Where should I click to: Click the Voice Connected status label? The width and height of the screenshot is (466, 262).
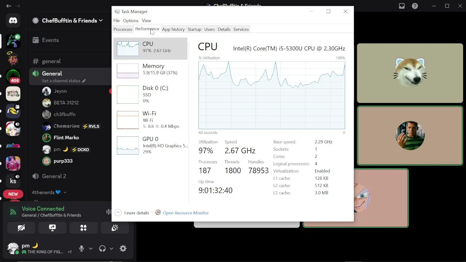pyautogui.click(x=43, y=209)
